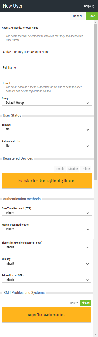The image size is (98, 337).
Task: Open the Mobile Push Notification dropdown
Action: coord(47,229)
